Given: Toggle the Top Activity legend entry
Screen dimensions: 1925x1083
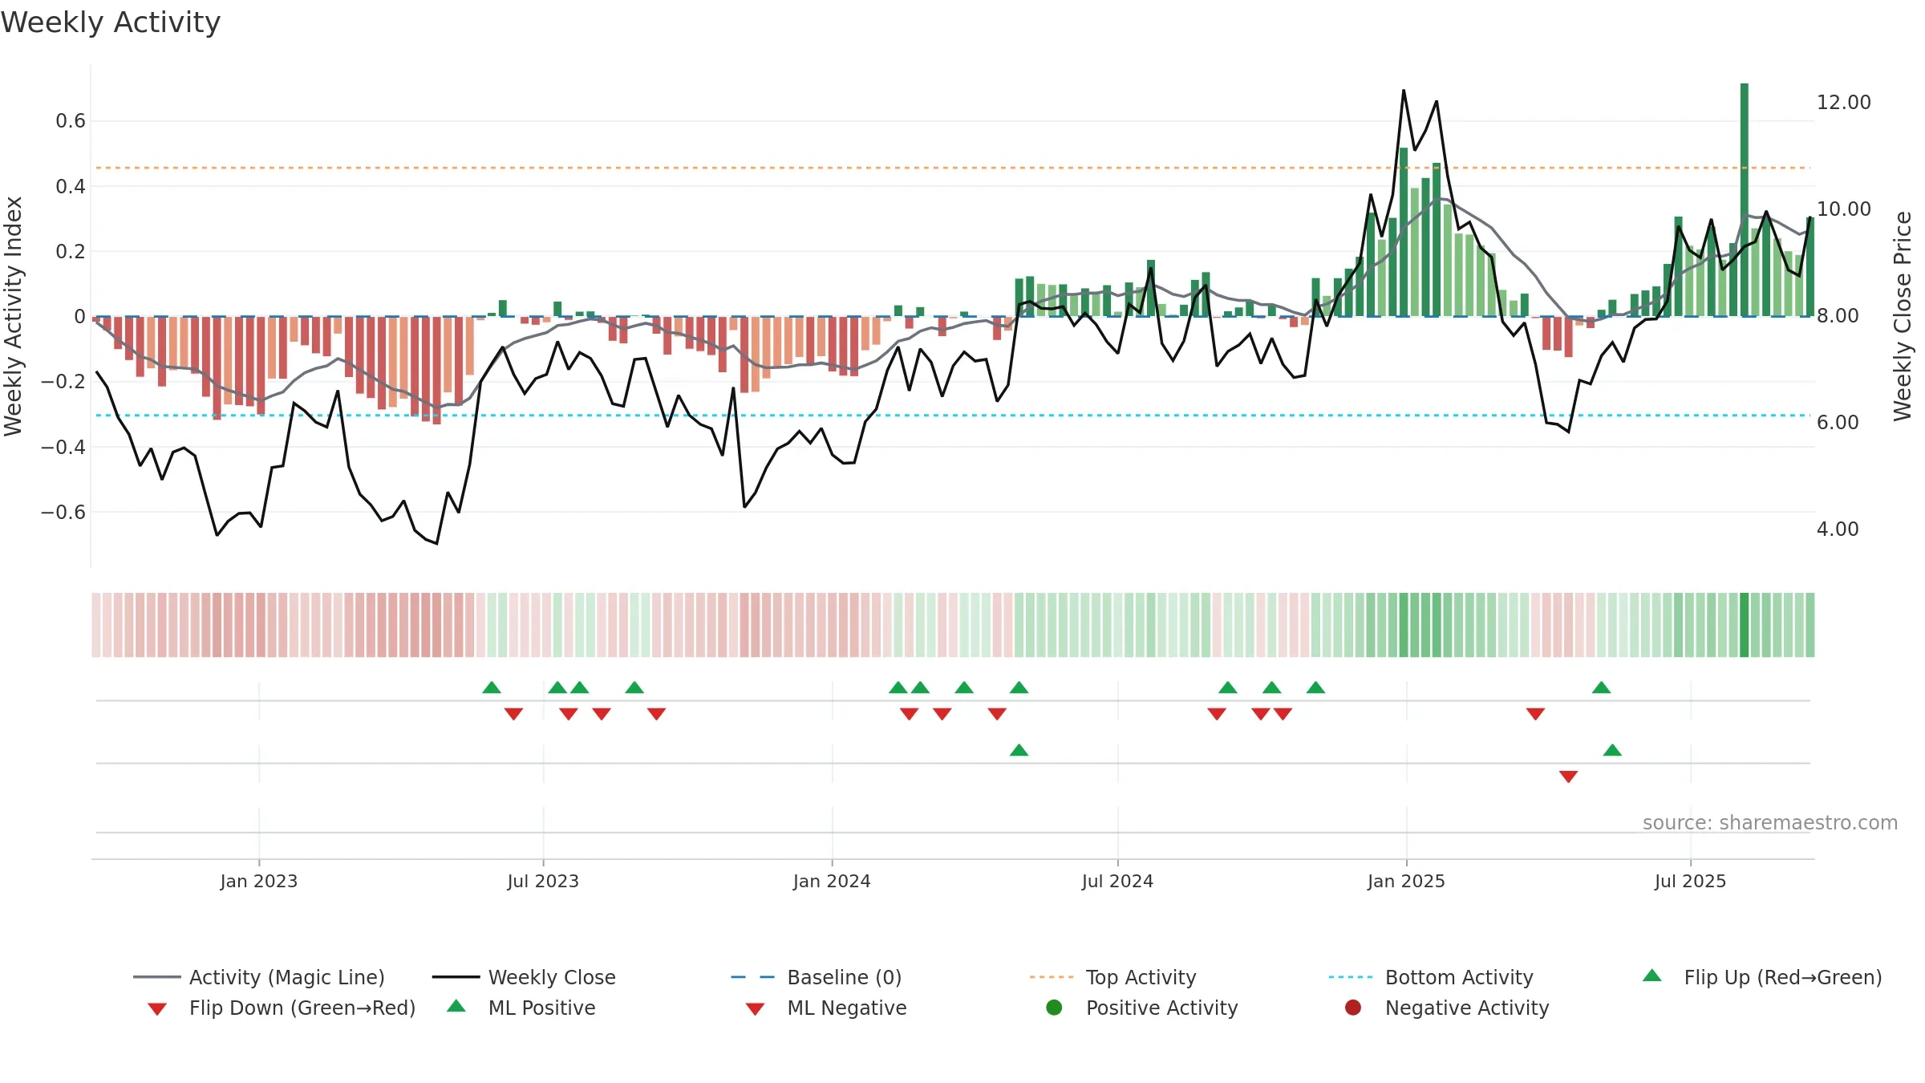Looking at the screenshot, I should (1112, 977).
